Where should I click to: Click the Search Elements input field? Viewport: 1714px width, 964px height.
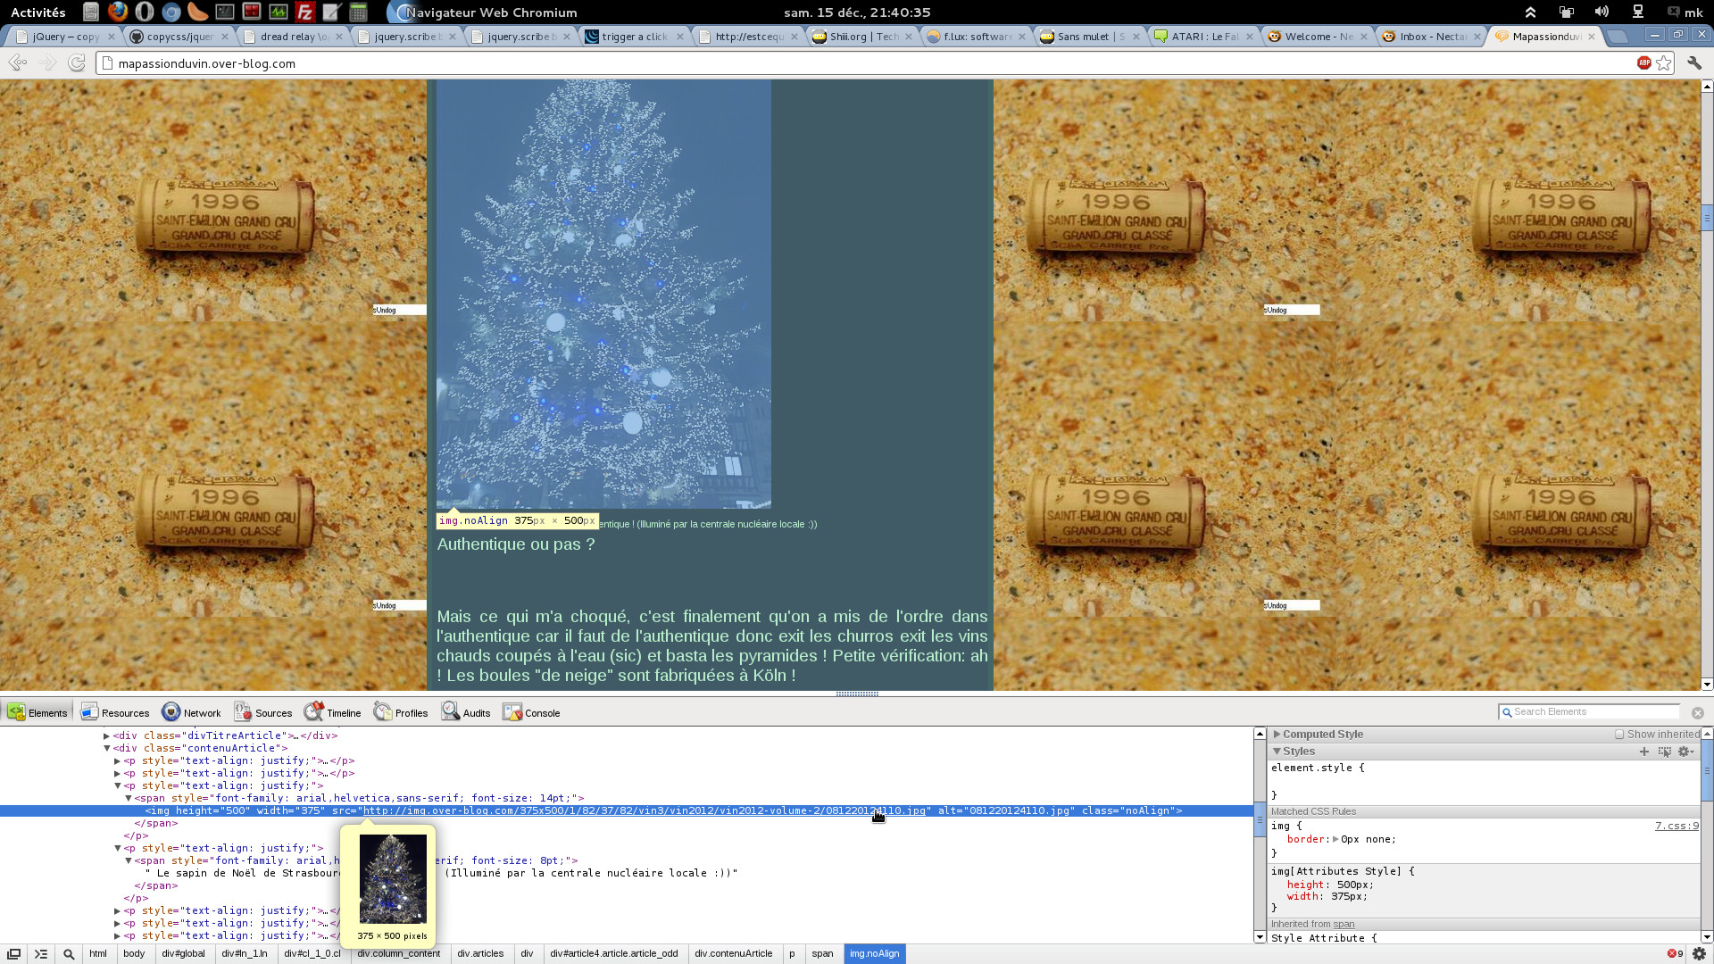tap(1593, 712)
